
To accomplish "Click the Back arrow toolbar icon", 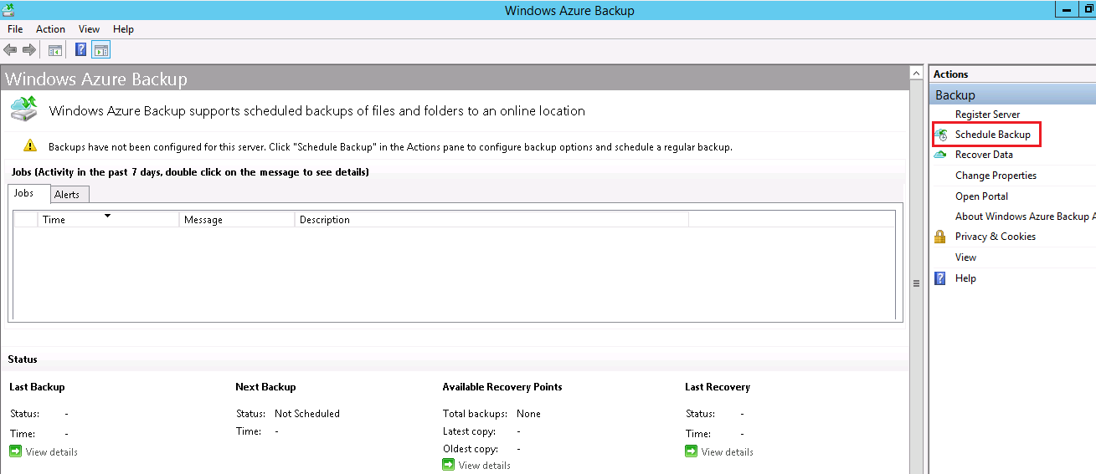I will pyautogui.click(x=10, y=50).
